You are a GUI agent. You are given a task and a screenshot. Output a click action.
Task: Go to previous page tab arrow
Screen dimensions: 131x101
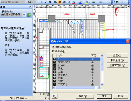38,94
